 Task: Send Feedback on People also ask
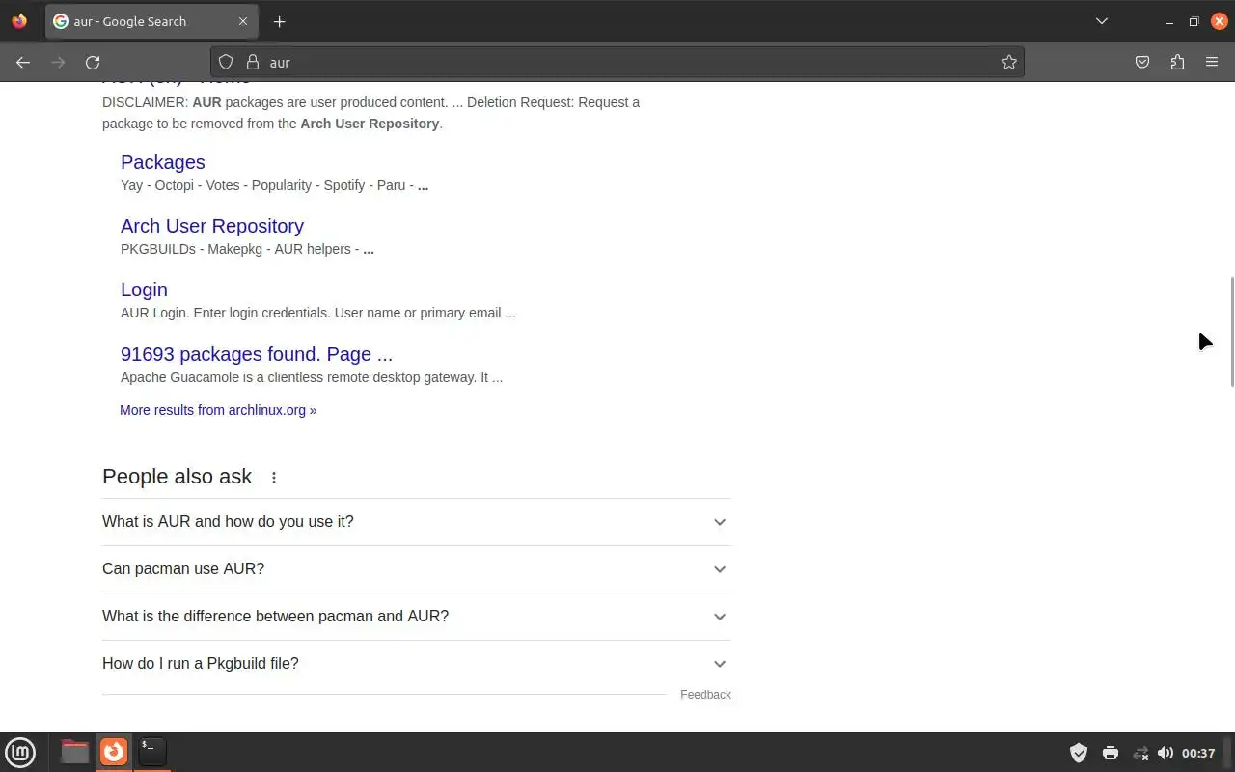pyautogui.click(x=705, y=695)
